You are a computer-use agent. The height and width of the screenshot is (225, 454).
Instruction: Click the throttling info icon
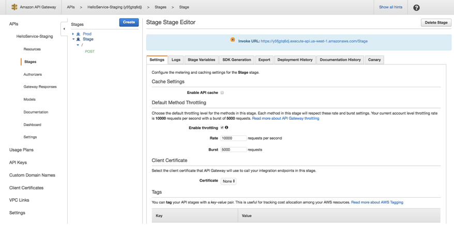coord(226,127)
